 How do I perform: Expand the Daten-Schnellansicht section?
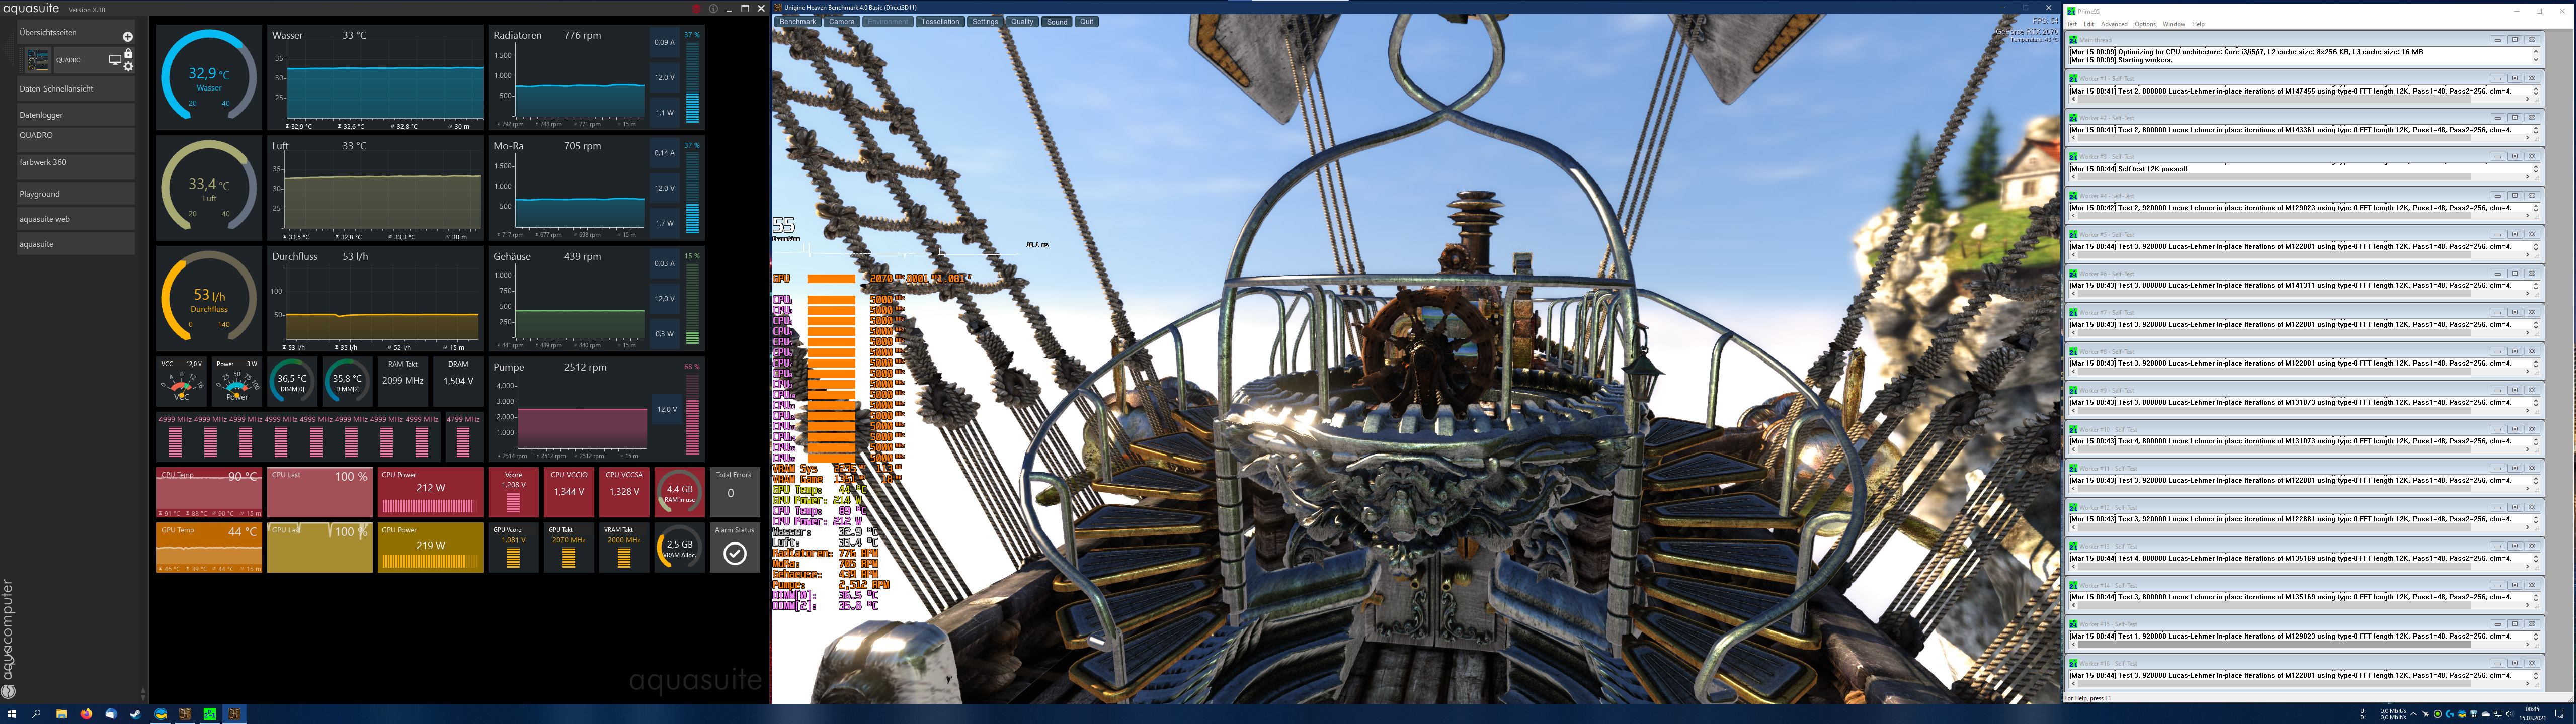point(75,88)
